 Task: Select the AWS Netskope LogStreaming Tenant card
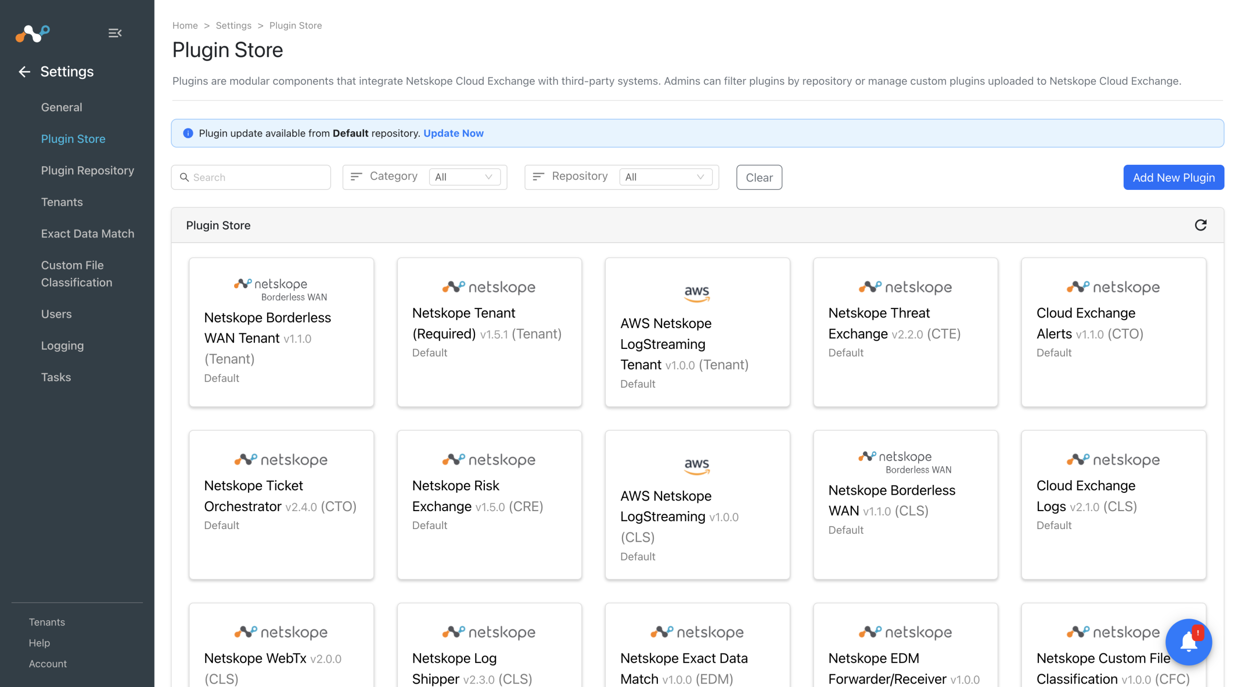click(697, 332)
